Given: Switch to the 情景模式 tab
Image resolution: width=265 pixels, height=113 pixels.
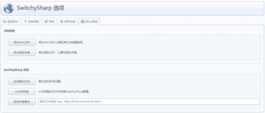Looking at the screenshot, I should (10, 22).
